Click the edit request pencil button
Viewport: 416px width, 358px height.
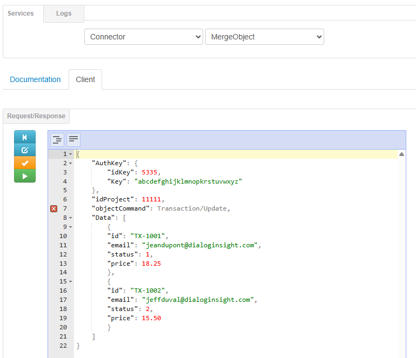tap(25, 150)
